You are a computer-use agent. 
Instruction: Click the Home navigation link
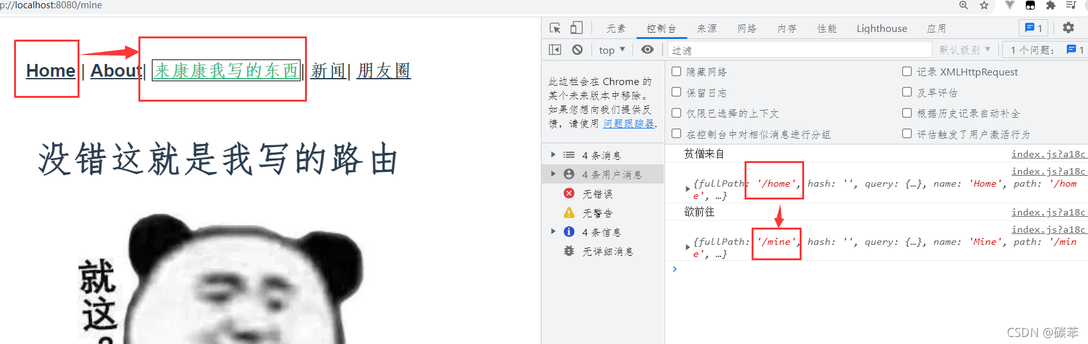click(51, 70)
